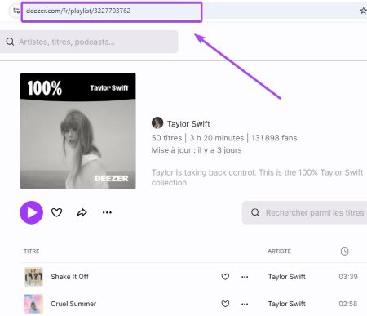
Task: Click magnifier icon in top search bar
Action: (x=10, y=42)
